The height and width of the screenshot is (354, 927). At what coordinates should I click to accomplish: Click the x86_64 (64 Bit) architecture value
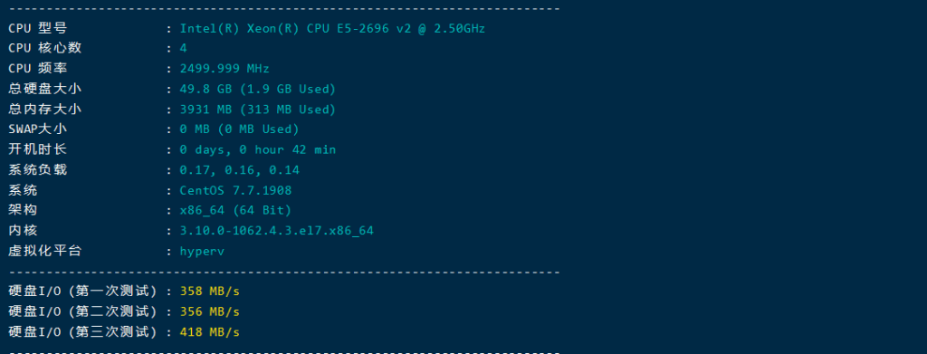click(236, 210)
